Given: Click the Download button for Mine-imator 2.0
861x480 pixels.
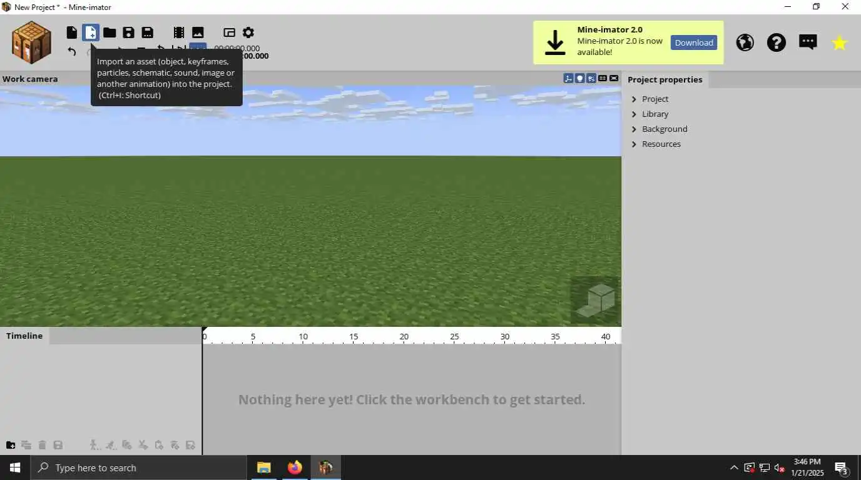Looking at the screenshot, I should [694, 42].
